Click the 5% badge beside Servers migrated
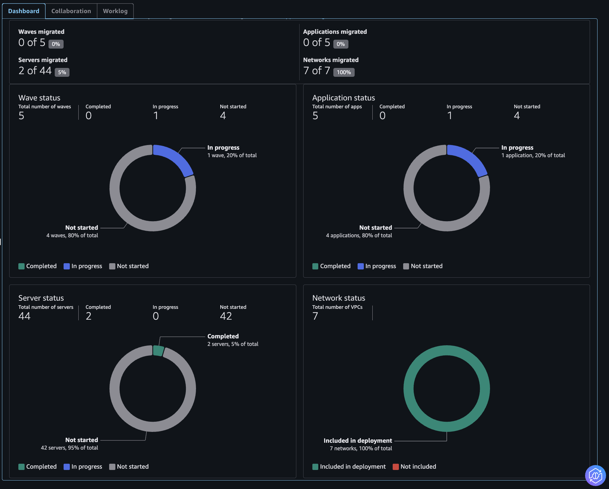This screenshot has width=609, height=489. 62,72
